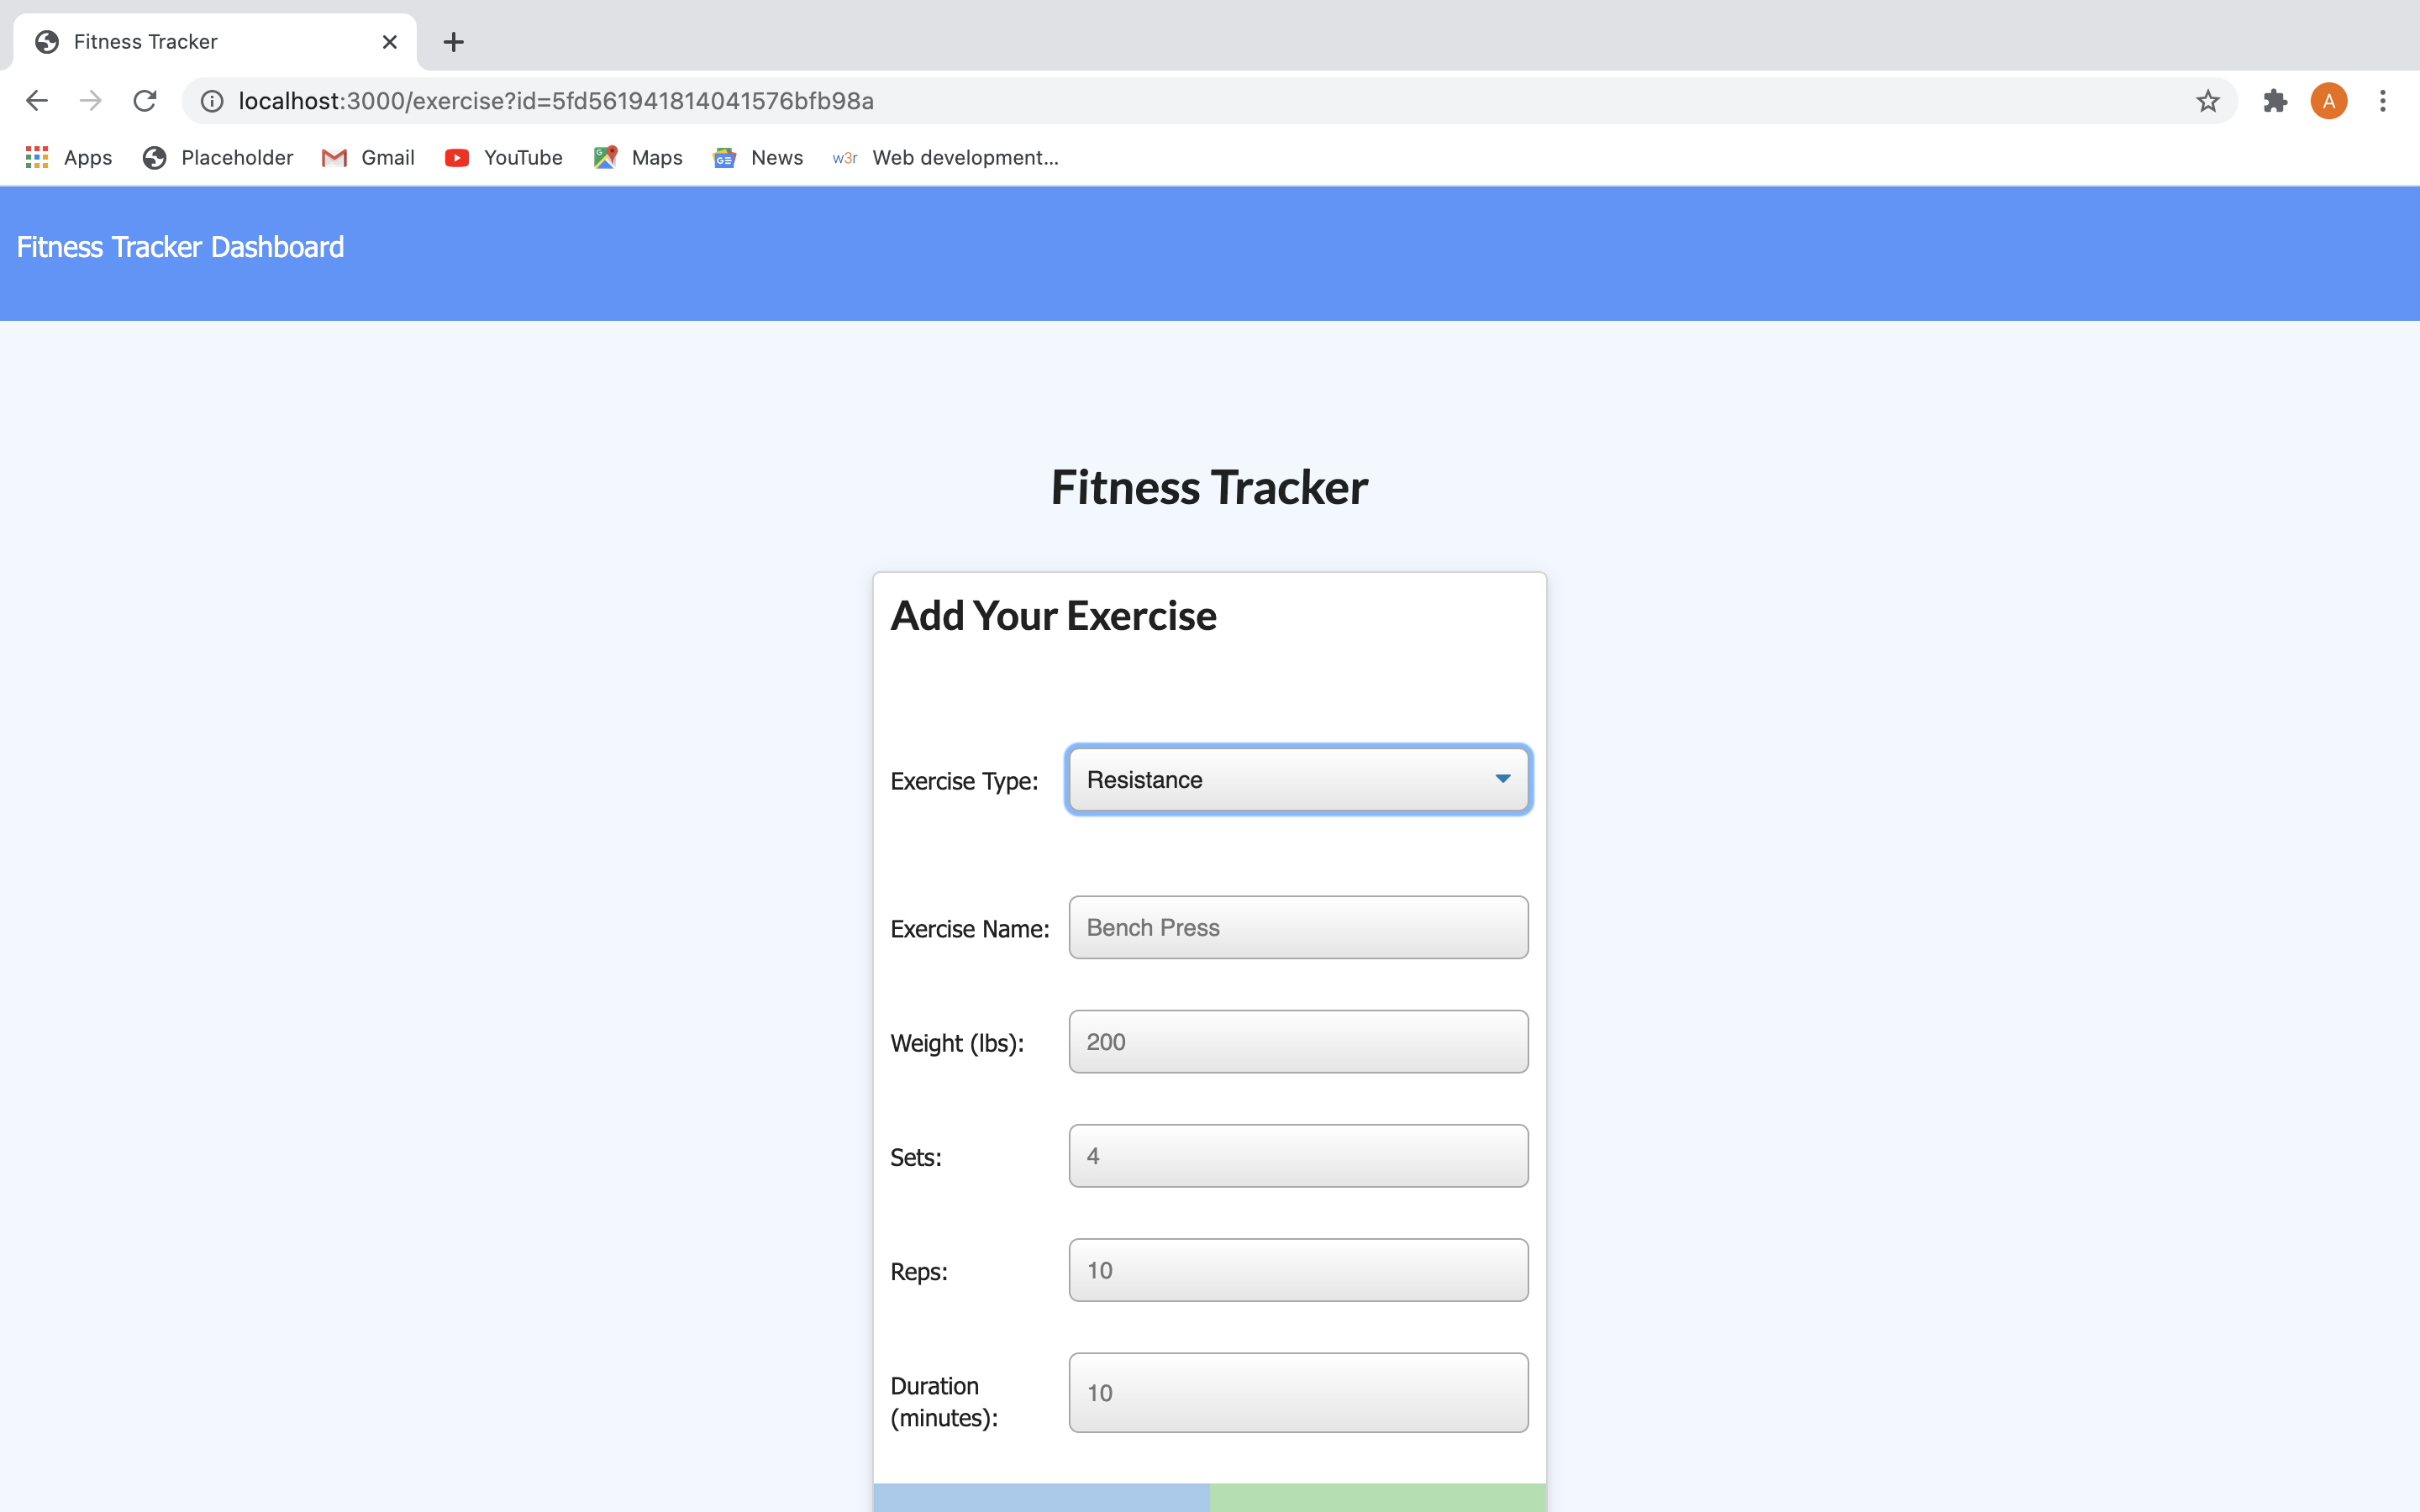Click the Weight (lbs) input field
The width and height of the screenshot is (2420, 1512).
1298,1040
